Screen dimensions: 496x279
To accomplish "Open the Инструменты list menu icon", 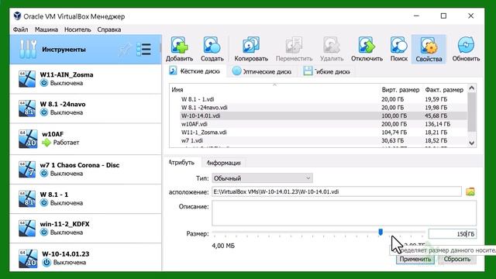I will (x=143, y=50).
